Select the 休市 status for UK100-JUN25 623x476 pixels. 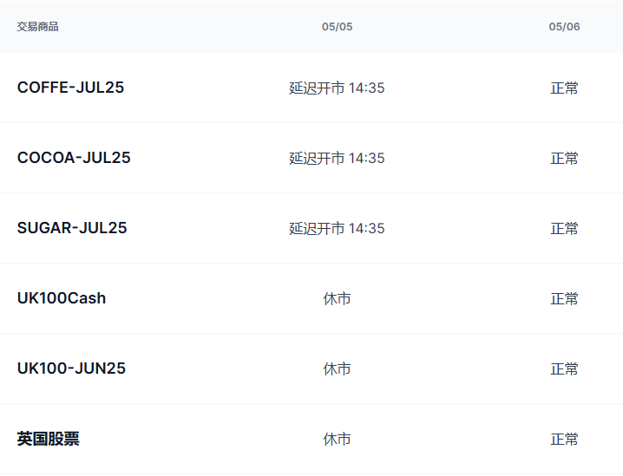tap(337, 368)
